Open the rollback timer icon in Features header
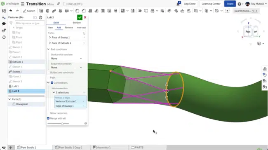 pyautogui.click(x=40, y=17)
